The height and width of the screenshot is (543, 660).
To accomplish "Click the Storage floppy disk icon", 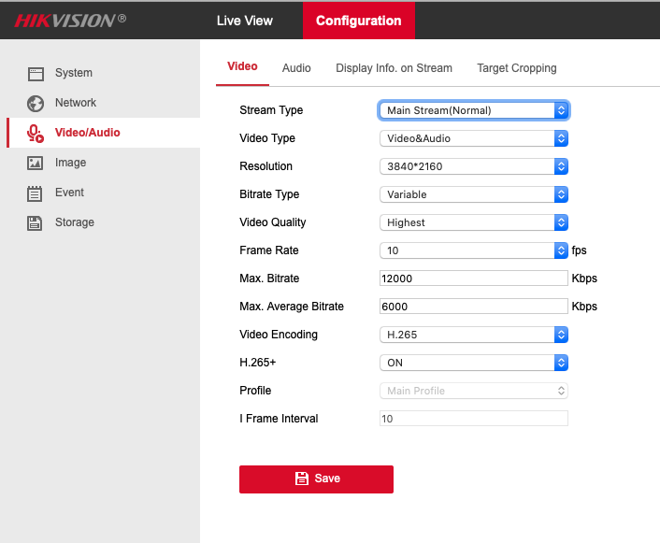I will point(36,222).
